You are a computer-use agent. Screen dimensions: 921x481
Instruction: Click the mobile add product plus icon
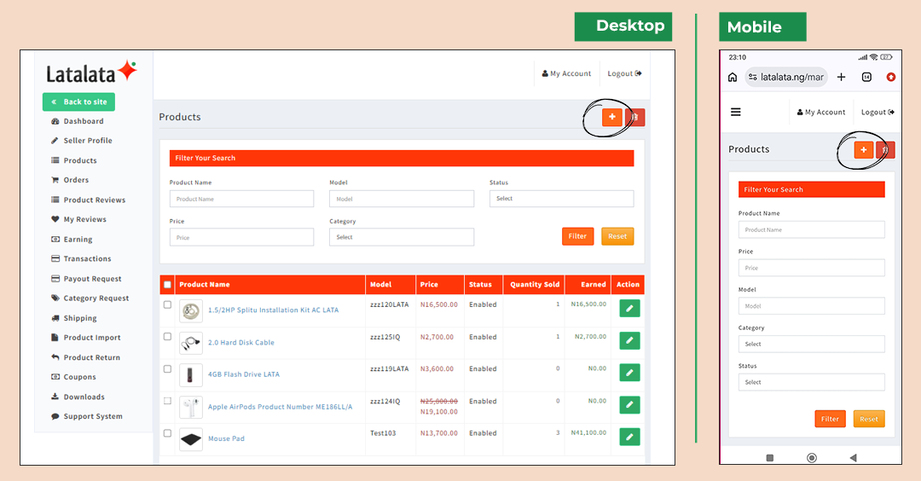(x=863, y=150)
